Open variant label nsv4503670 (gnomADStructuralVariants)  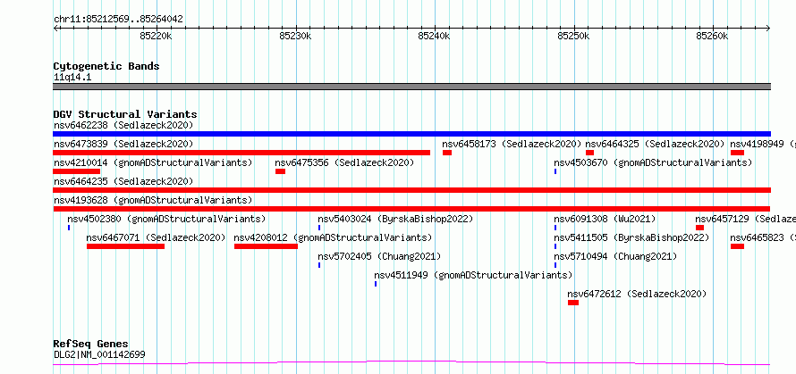click(653, 162)
